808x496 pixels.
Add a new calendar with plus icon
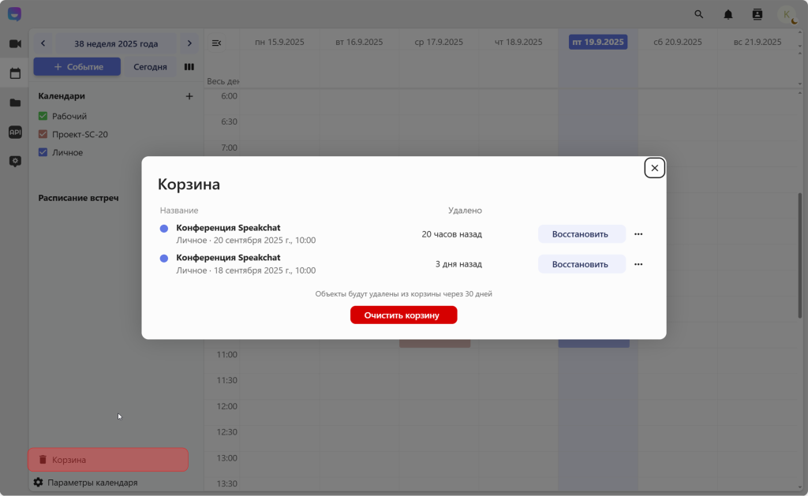[189, 96]
